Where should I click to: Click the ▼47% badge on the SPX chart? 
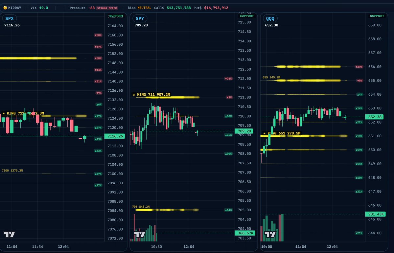click(x=98, y=47)
